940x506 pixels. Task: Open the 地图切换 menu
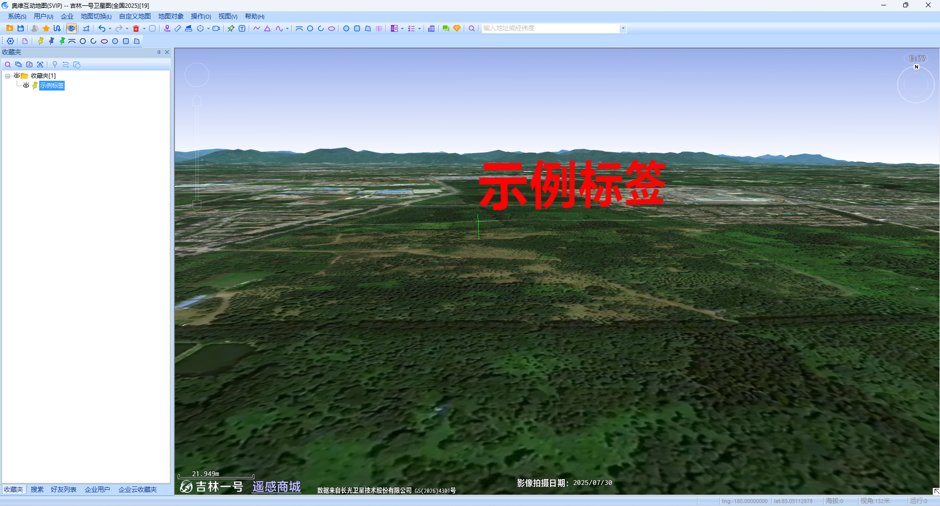[x=96, y=17]
